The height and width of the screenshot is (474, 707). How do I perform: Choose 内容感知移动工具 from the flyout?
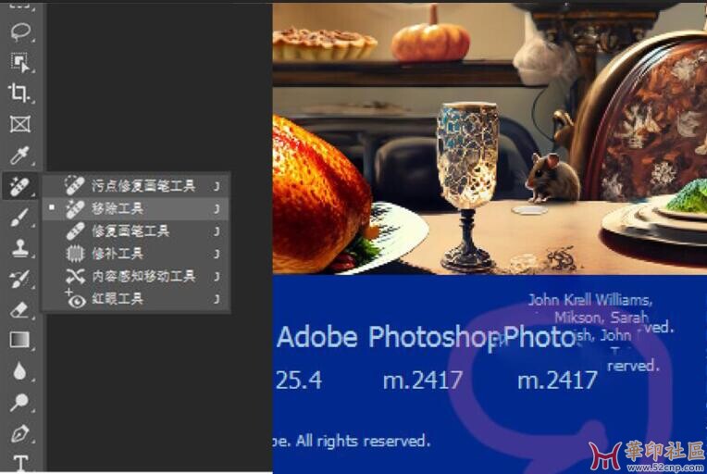(x=136, y=276)
